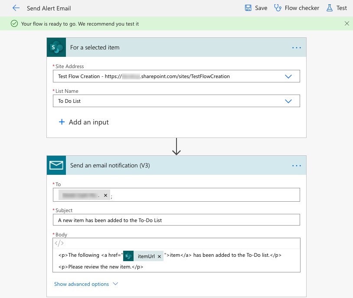Screen dimensions: 353x298
Task: Expand Show advanced options
Action: (86, 284)
